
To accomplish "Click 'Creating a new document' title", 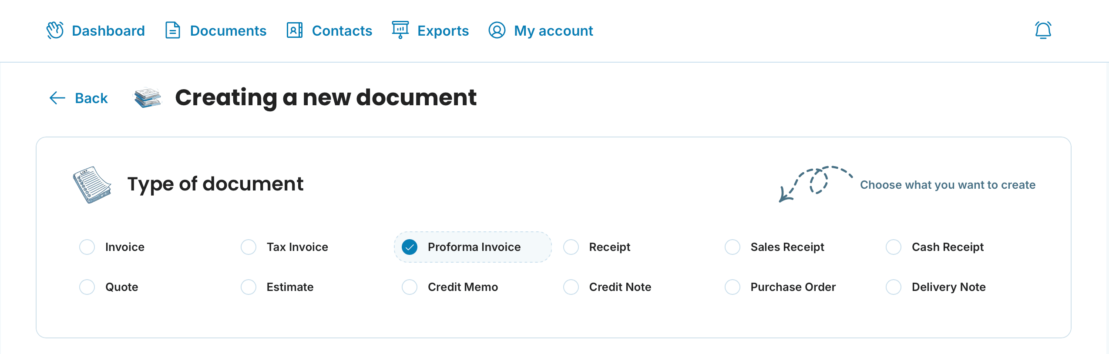I will click(326, 98).
